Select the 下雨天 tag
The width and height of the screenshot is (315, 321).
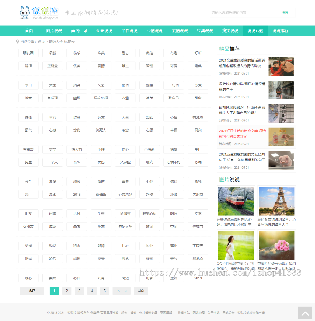[198, 246]
